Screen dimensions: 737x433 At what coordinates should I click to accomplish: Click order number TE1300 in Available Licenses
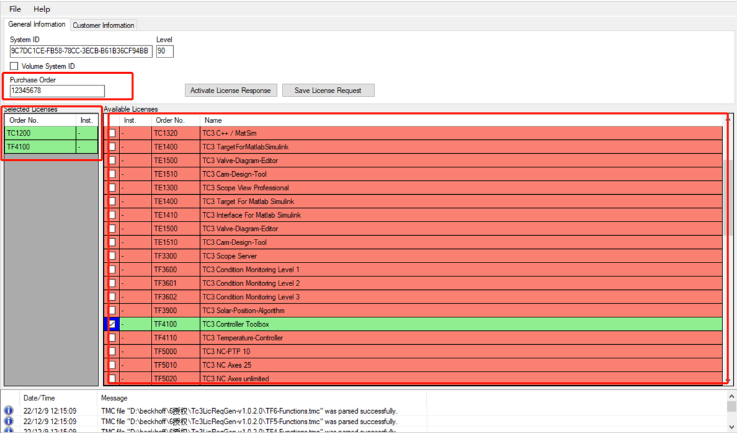click(x=166, y=188)
